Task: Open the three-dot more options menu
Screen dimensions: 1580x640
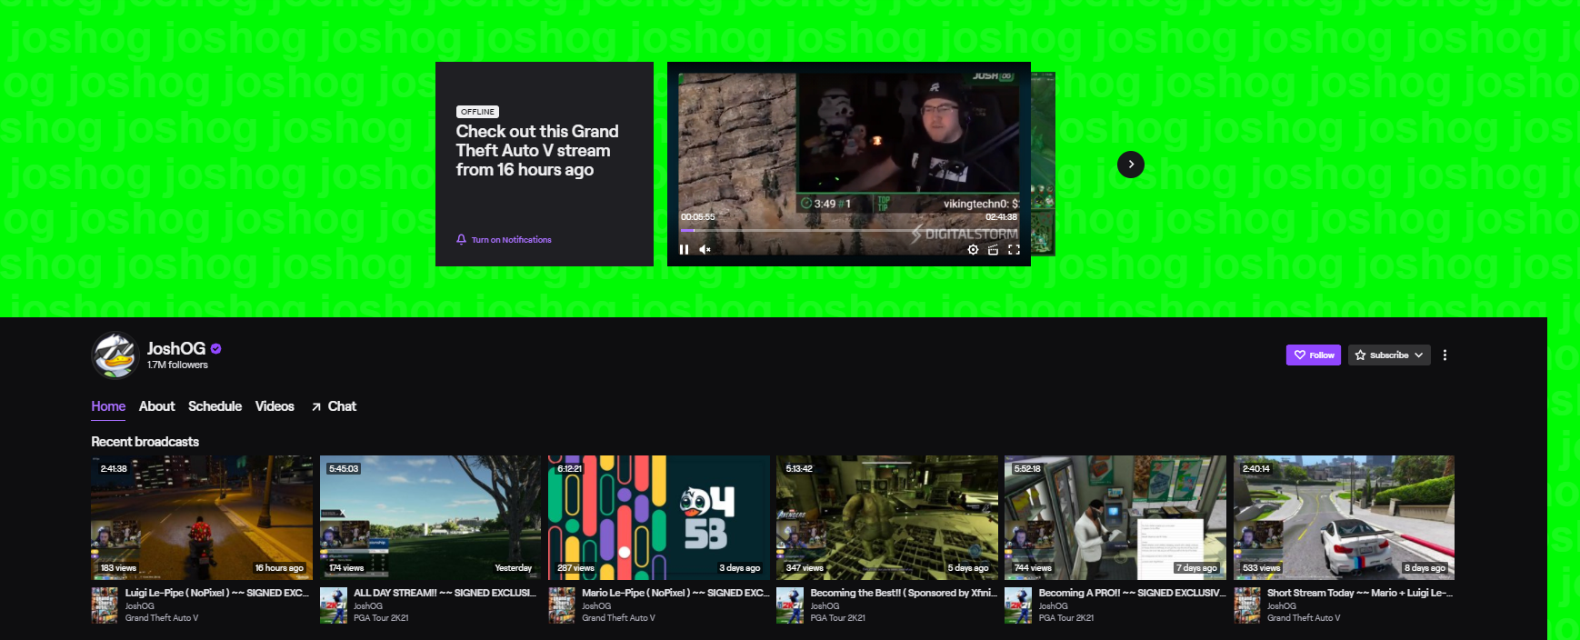Action: click(1444, 355)
